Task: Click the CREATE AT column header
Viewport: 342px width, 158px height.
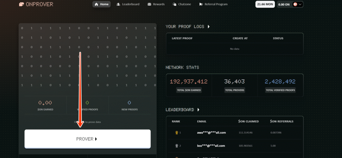Action: [240, 38]
